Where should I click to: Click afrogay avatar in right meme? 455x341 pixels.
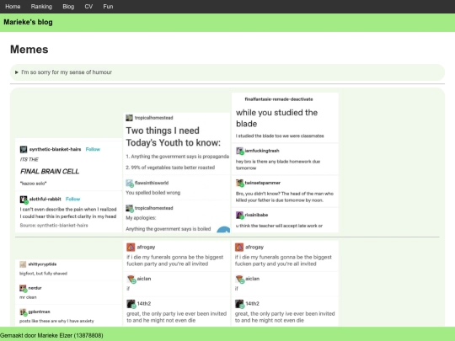click(239, 247)
